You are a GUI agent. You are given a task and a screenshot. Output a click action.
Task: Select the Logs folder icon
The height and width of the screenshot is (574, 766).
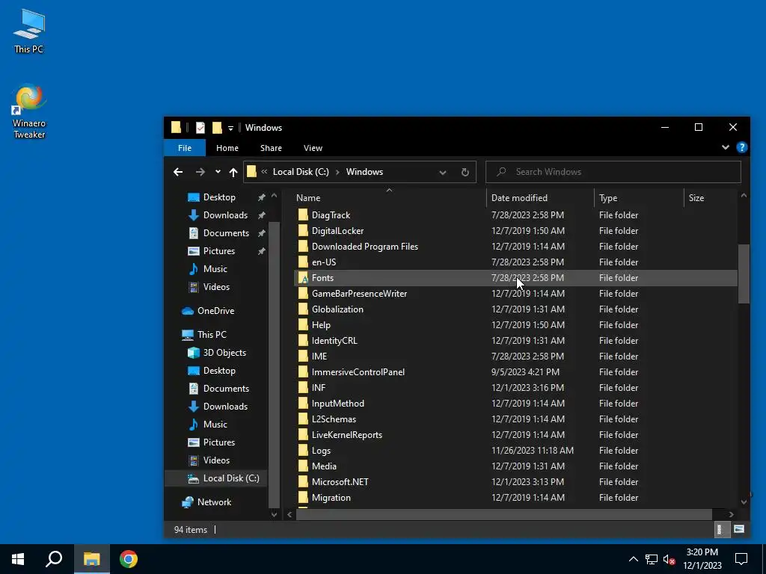303,451
